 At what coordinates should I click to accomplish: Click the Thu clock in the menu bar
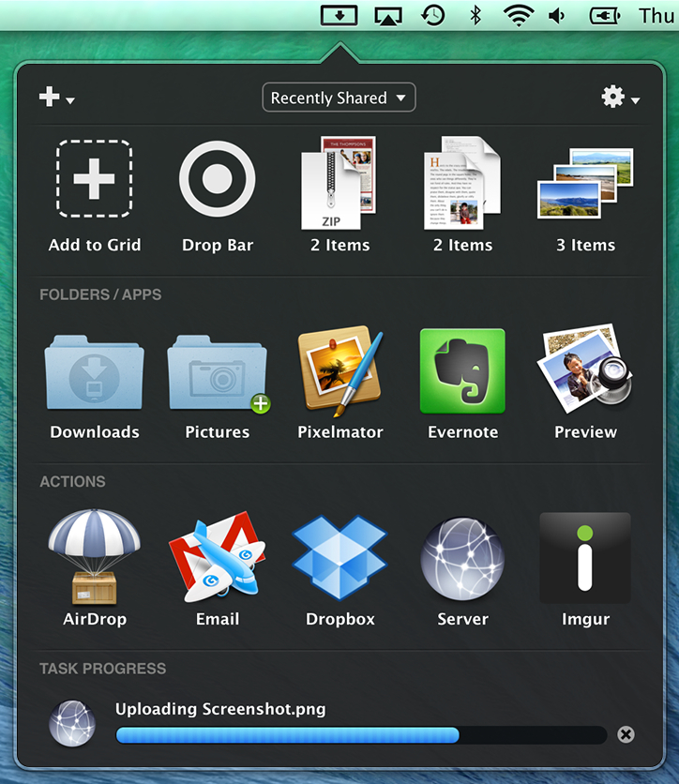click(657, 16)
